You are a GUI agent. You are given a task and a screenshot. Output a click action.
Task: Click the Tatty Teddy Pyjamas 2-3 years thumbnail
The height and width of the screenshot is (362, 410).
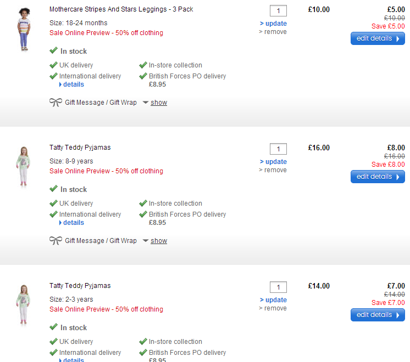[23, 305]
